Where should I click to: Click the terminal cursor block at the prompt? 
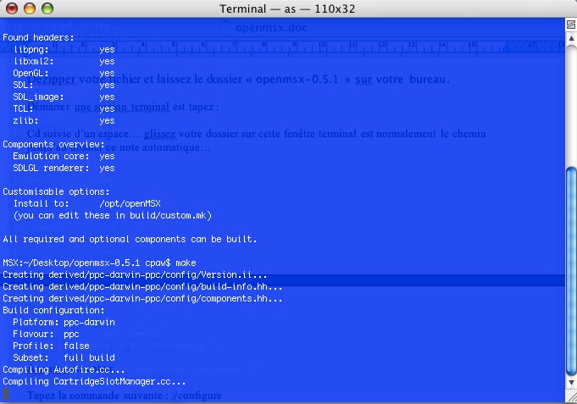[6, 393]
